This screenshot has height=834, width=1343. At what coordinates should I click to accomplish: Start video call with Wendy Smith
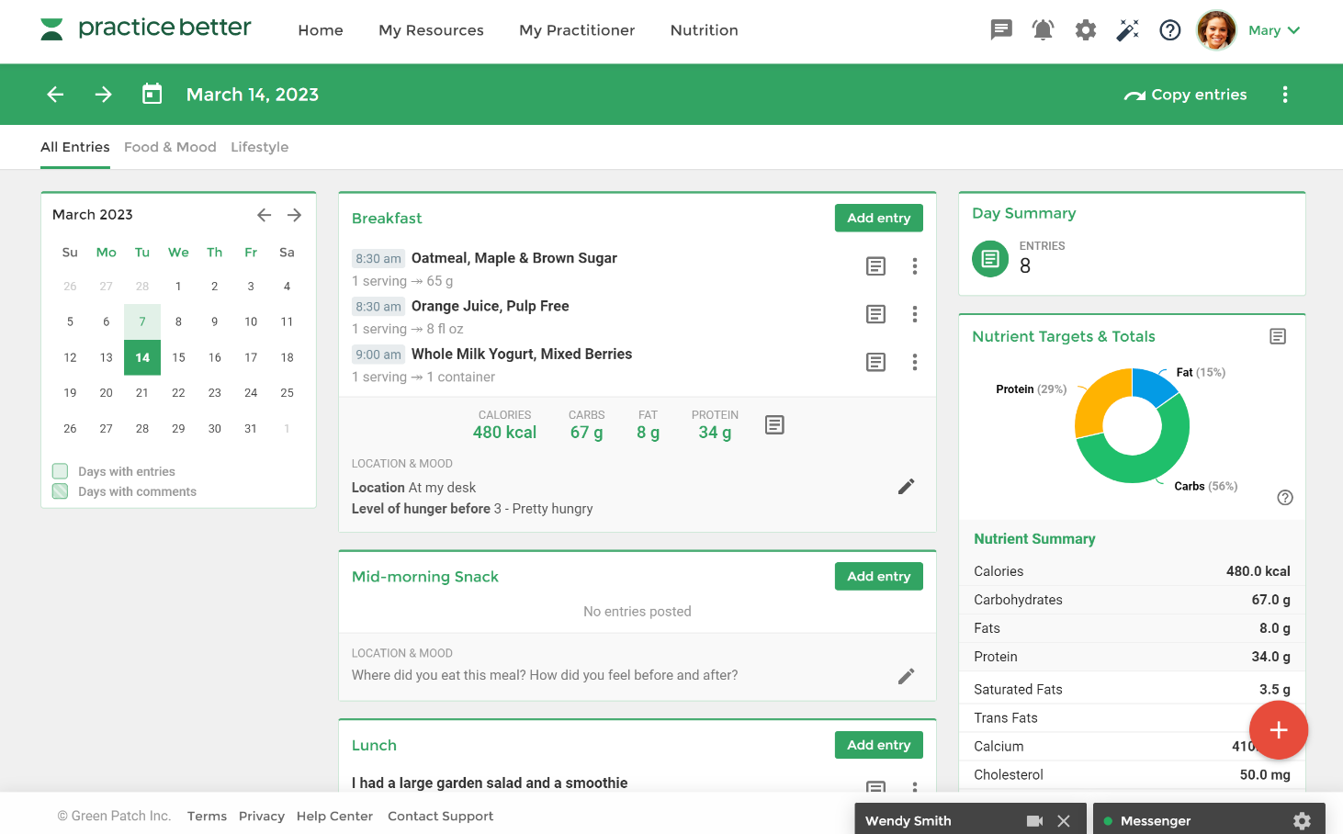pyautogui.click(x=1034, y=821)
